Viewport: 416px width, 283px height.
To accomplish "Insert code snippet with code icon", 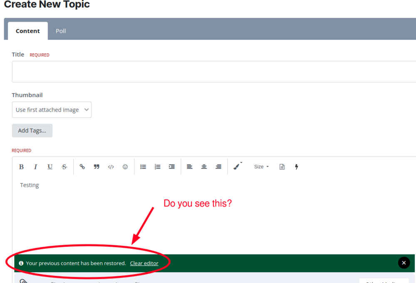I will click(111, 167).
